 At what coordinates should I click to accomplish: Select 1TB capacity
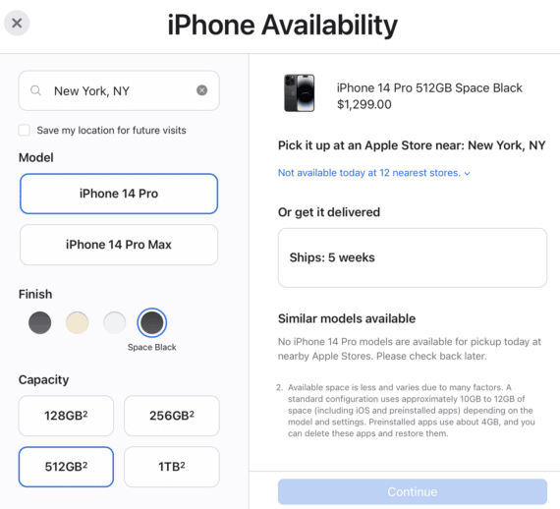click(172, 467)
